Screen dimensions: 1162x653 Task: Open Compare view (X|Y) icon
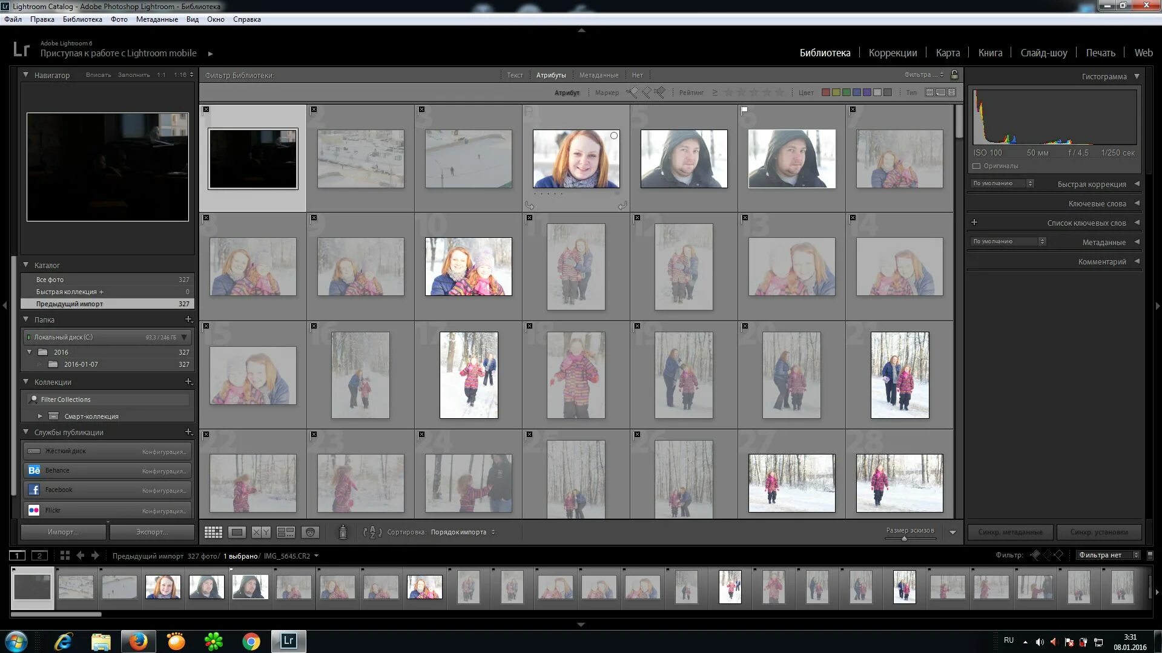261,532
